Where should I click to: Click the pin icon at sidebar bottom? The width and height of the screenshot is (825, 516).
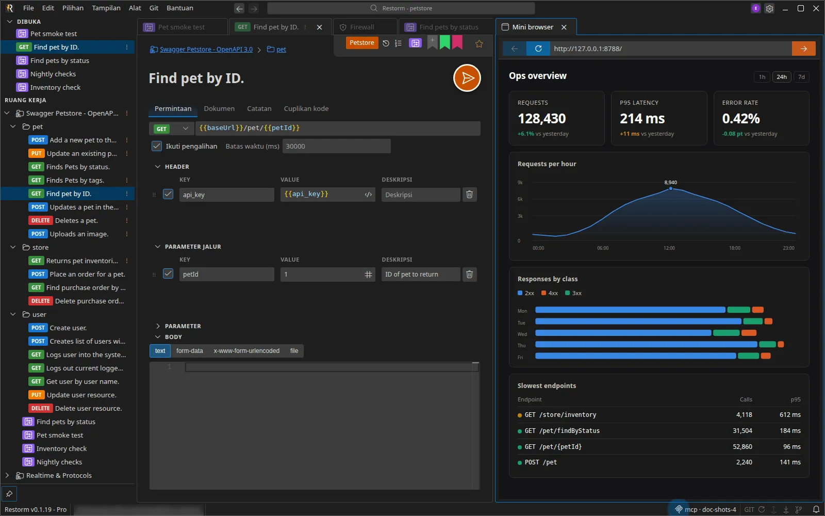(x=9, y=494)
